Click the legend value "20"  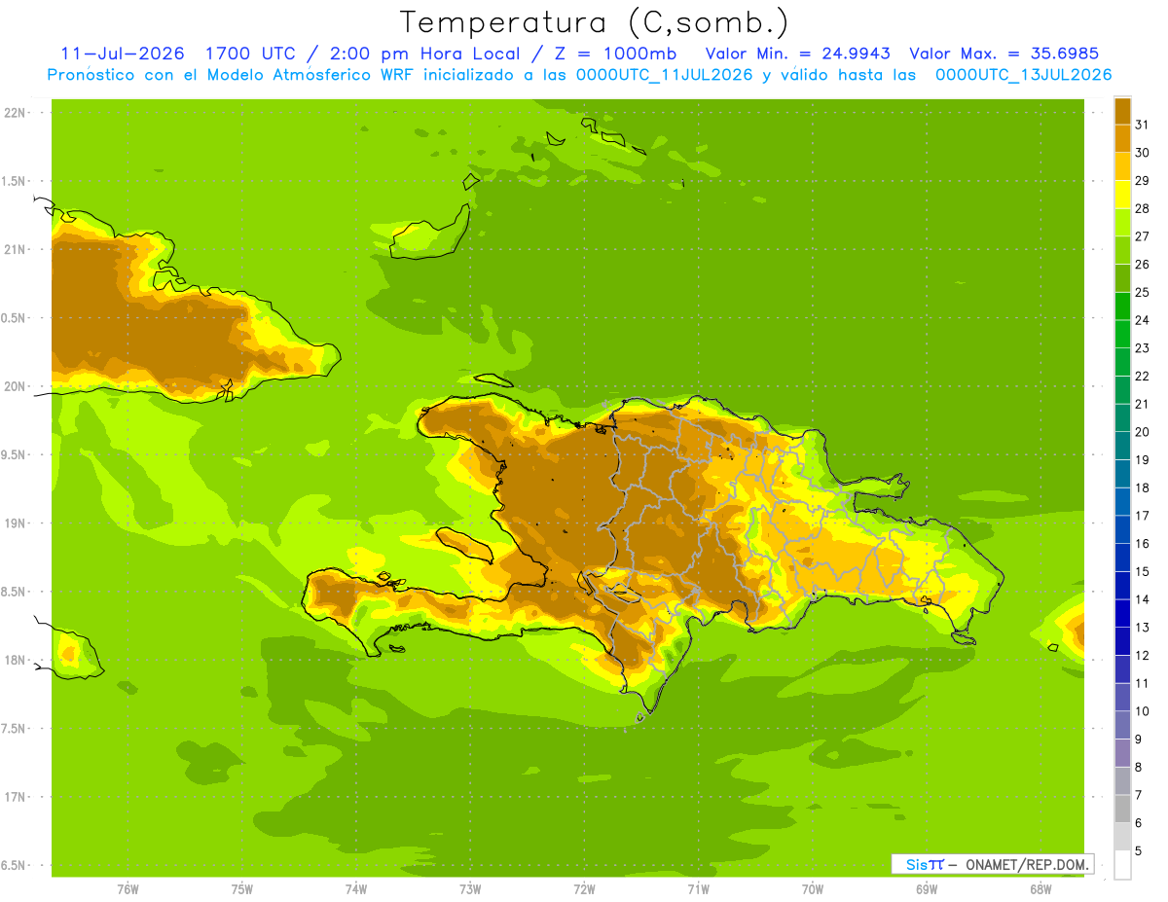coord(1142,432)
